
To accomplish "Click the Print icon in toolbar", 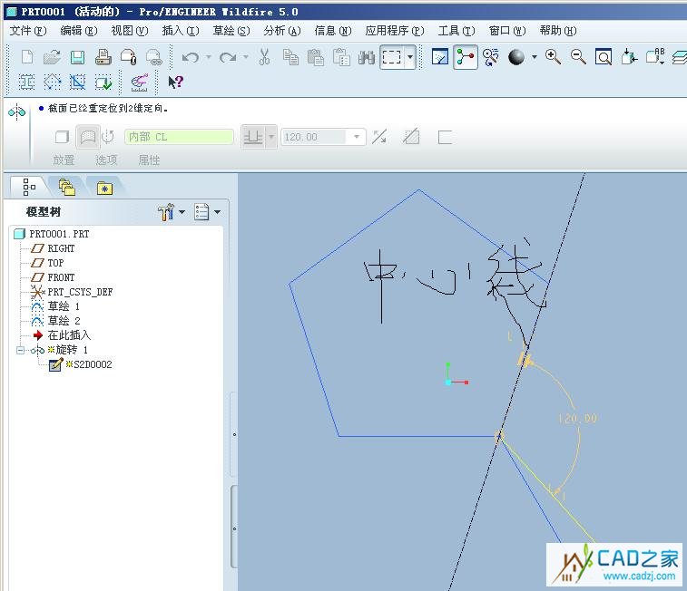I will [x=103, y=57].
